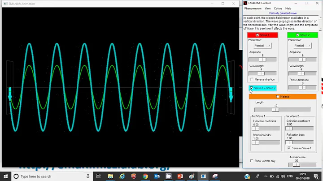This screenshot has width=323, height=181.
Task: Open the Action Center notifications icon
Action: coord(316,176)
